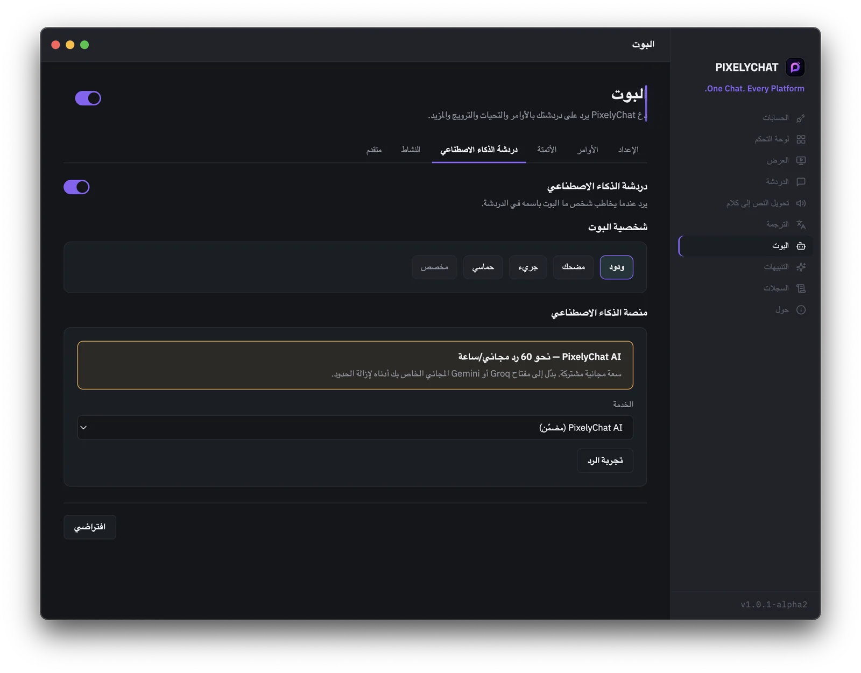
Task: Open the الدردشة chat bubble icon
Action: pyautogui.click(x=801, y=182)
